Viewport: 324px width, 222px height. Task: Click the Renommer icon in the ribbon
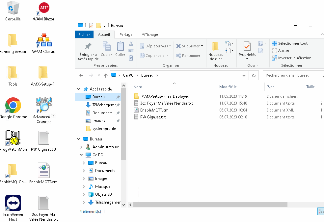pyautogui.click(x=189, y=56)
